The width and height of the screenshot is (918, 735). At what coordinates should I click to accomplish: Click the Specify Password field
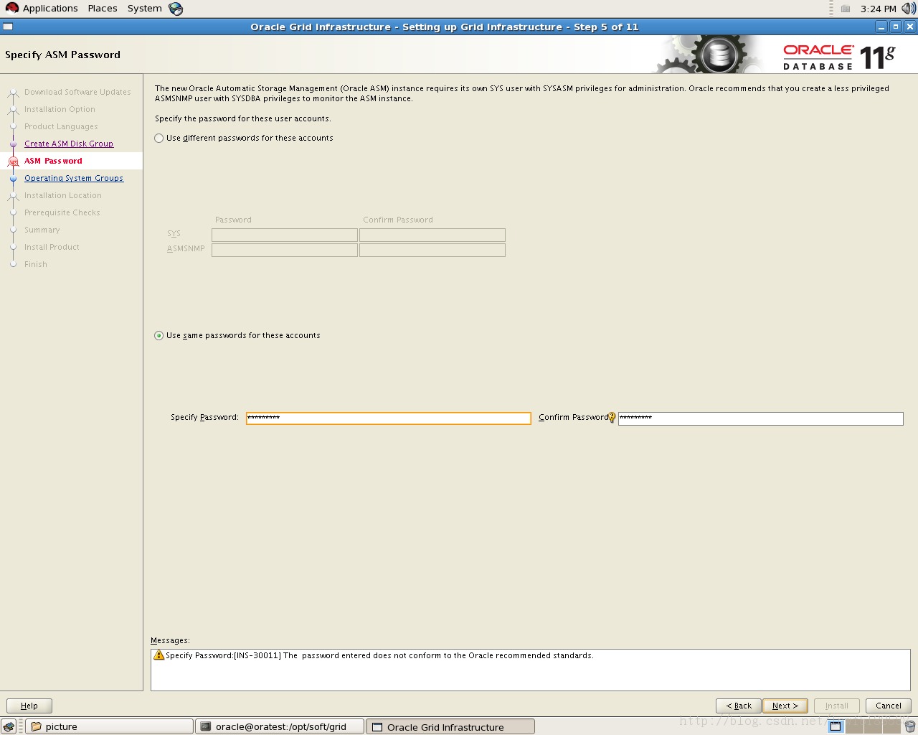pyautogui.click(x=389, y=418)
